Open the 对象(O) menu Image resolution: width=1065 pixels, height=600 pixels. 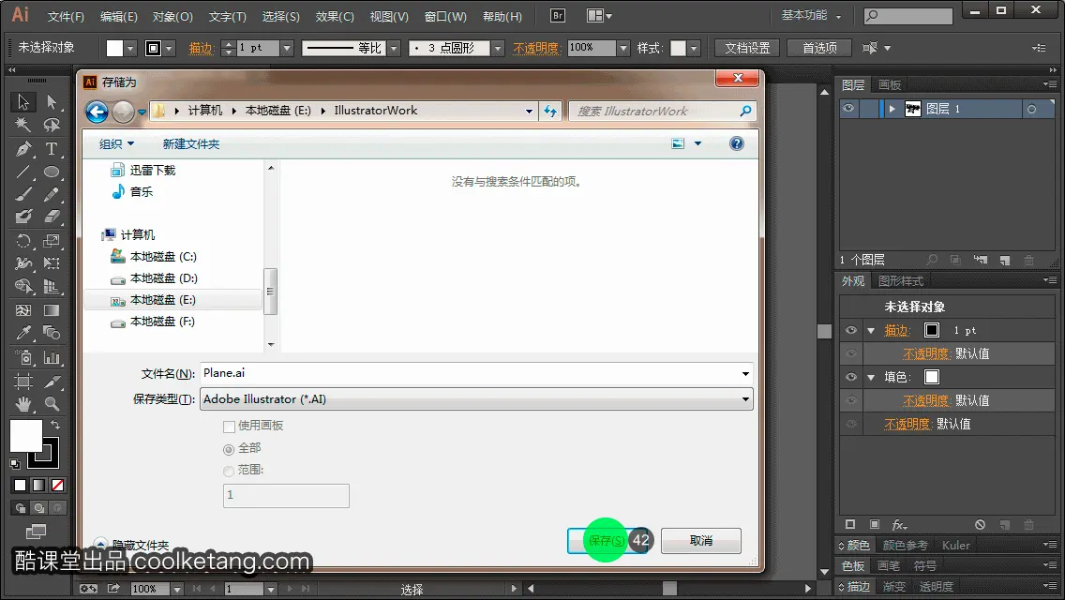click(x=172, y=16)
